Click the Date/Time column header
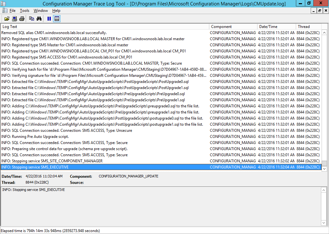Viewport: 329px width, 234px height. (277, 27)
